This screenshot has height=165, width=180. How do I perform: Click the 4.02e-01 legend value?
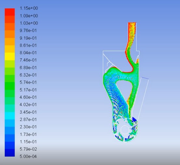pos(28,104)
